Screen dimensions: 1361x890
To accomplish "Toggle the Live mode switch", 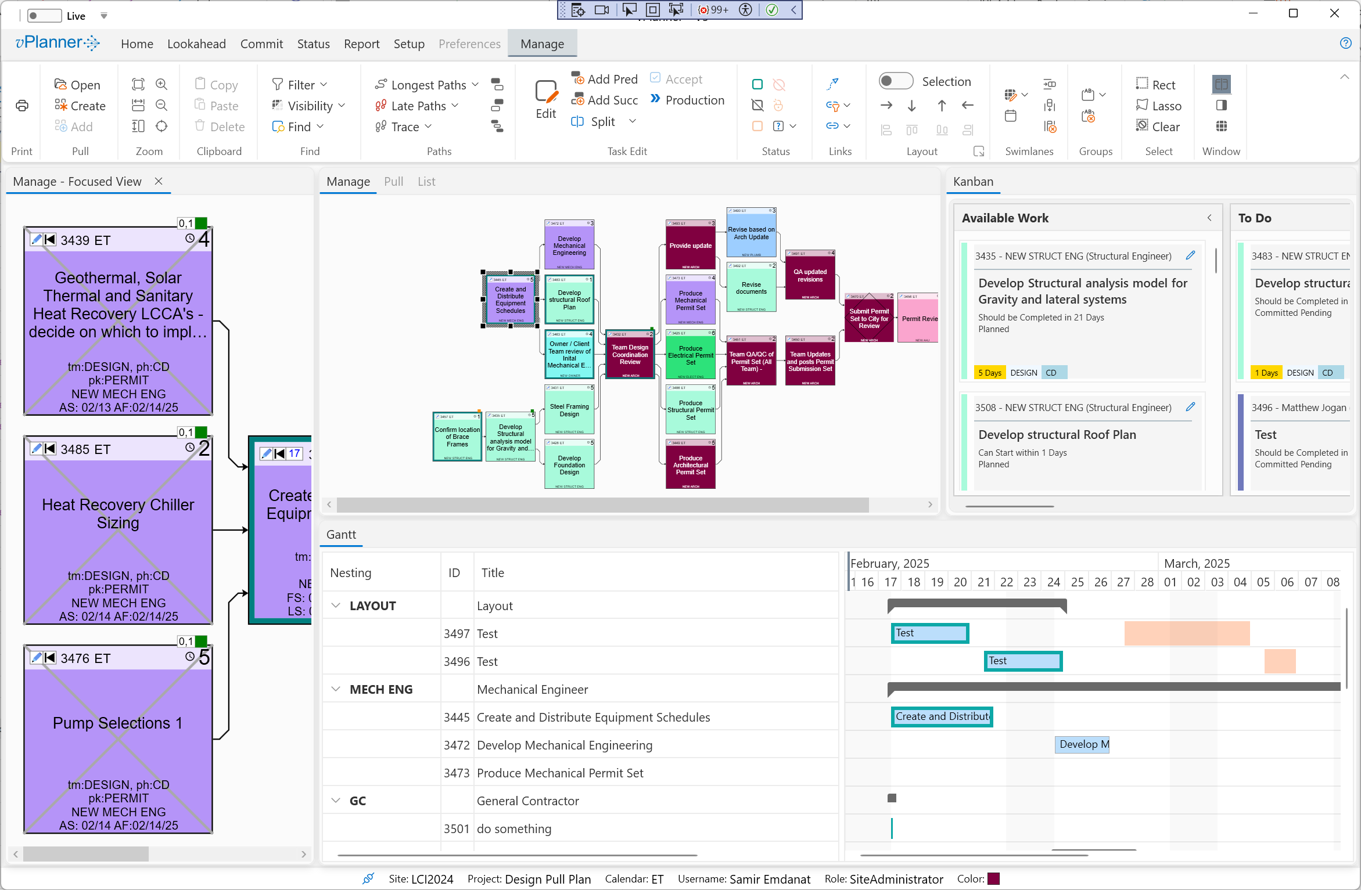I will click(x=44, y=16).
